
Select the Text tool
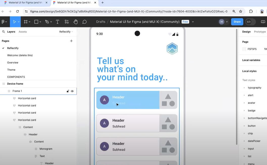coord(57,22)
